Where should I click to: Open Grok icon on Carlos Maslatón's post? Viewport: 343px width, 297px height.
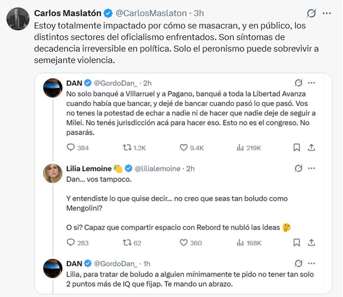[311, 13]
